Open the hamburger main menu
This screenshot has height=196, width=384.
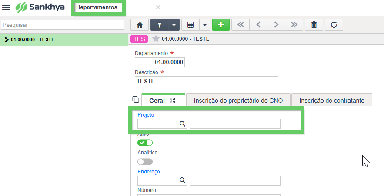[6, 7]
